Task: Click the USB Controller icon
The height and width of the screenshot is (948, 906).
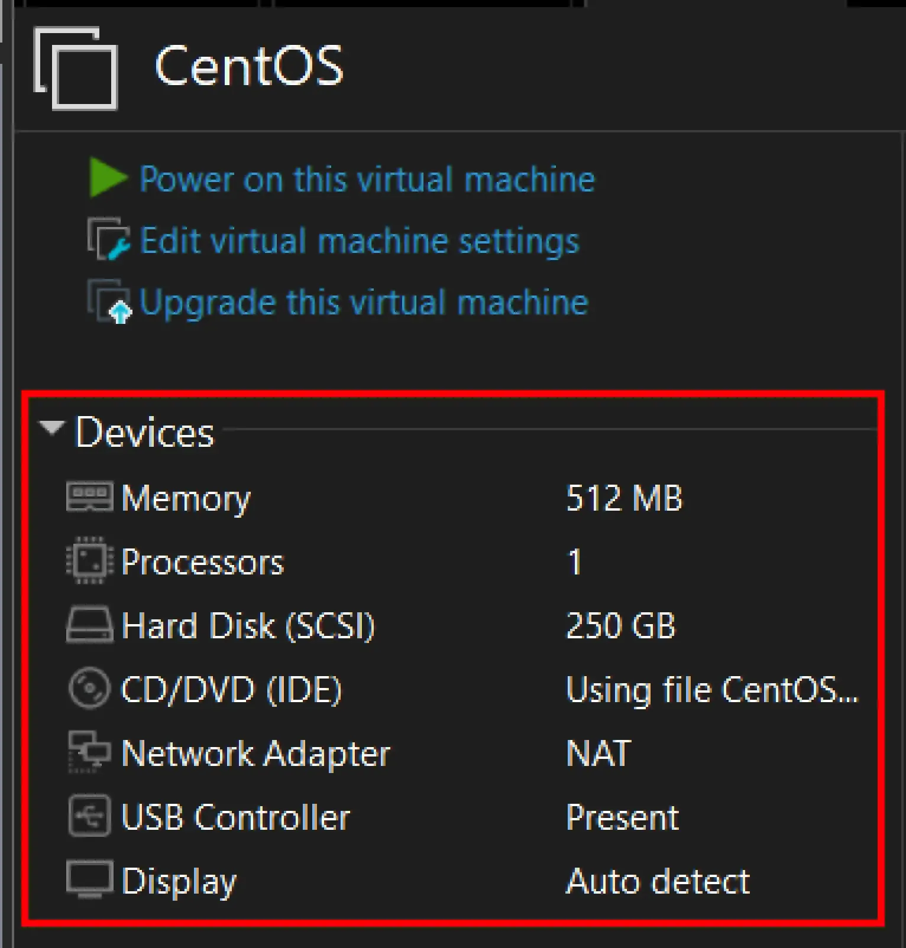Action: pyautogui.click(x=89, y=816)
